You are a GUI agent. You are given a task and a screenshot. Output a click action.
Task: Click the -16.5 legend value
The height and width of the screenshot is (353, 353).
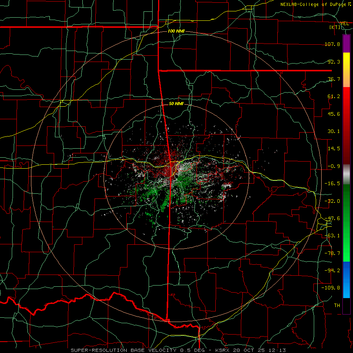coord(332,184)
